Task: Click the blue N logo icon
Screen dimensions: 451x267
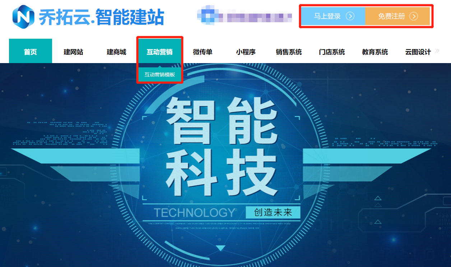Action: coord(24,17)
